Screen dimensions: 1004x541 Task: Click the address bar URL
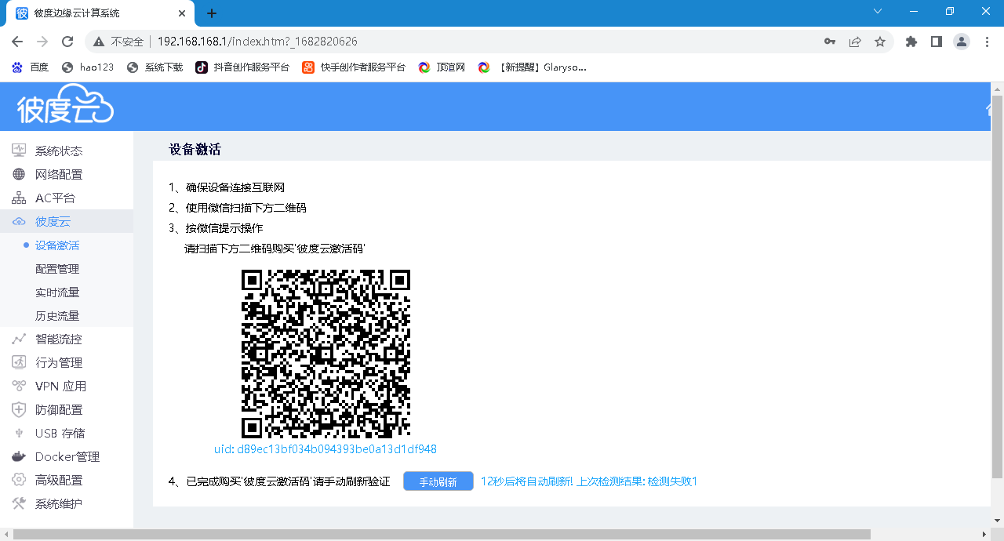point(257,42)
